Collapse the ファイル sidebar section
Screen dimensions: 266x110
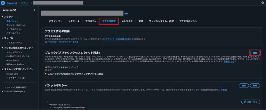click(x=2, y=38)
